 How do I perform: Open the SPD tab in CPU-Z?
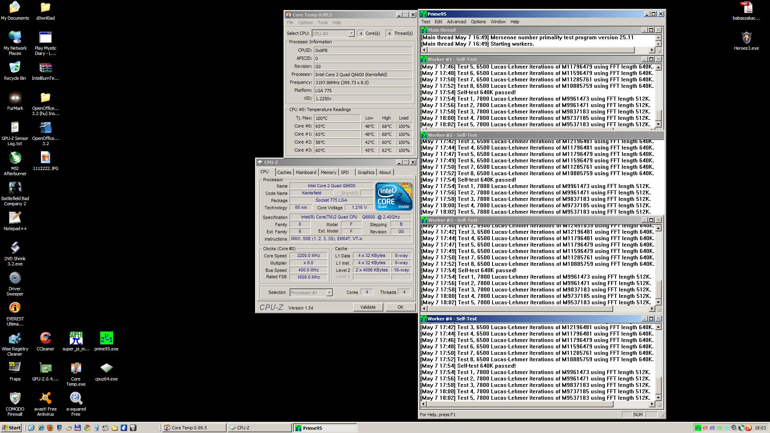pyautogui.click(x=345, y=172)
